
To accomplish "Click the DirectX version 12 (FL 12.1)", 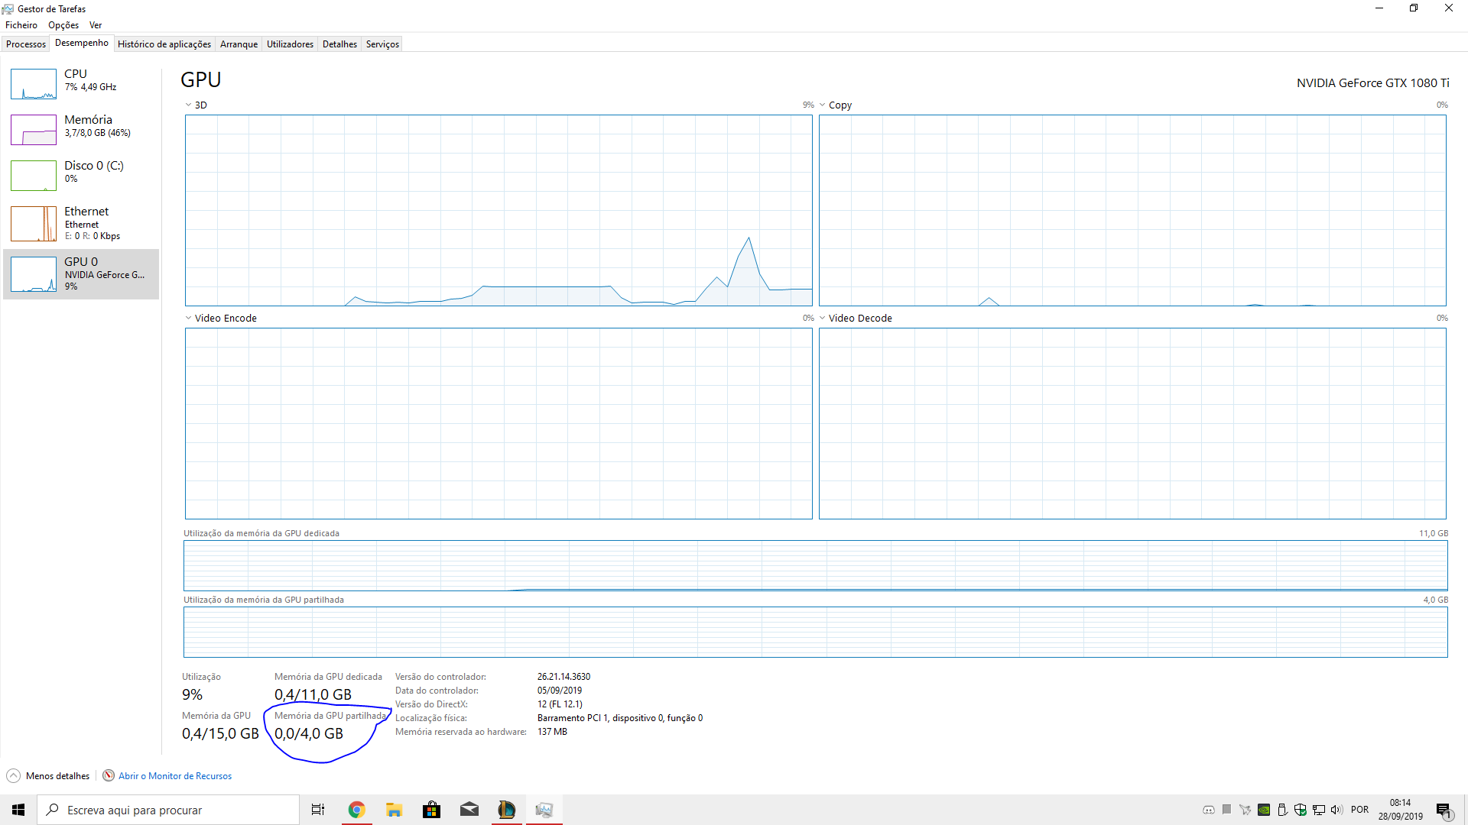I will tap(560, 704).
